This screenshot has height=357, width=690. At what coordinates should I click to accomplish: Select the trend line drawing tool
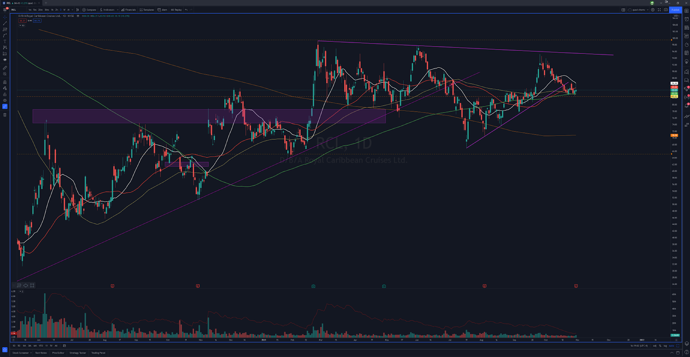[x=5, y=23]
